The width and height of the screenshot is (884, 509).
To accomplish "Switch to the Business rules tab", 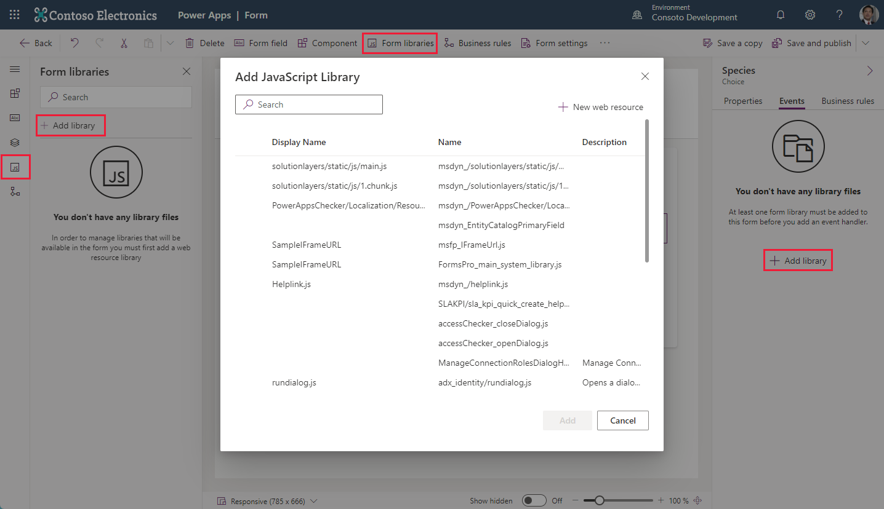I will click(848, 101).
